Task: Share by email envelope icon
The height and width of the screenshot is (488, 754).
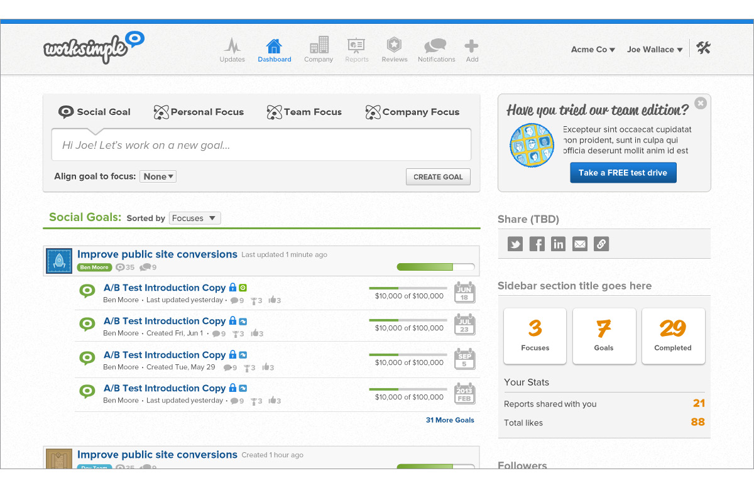Action: [580, 244]
